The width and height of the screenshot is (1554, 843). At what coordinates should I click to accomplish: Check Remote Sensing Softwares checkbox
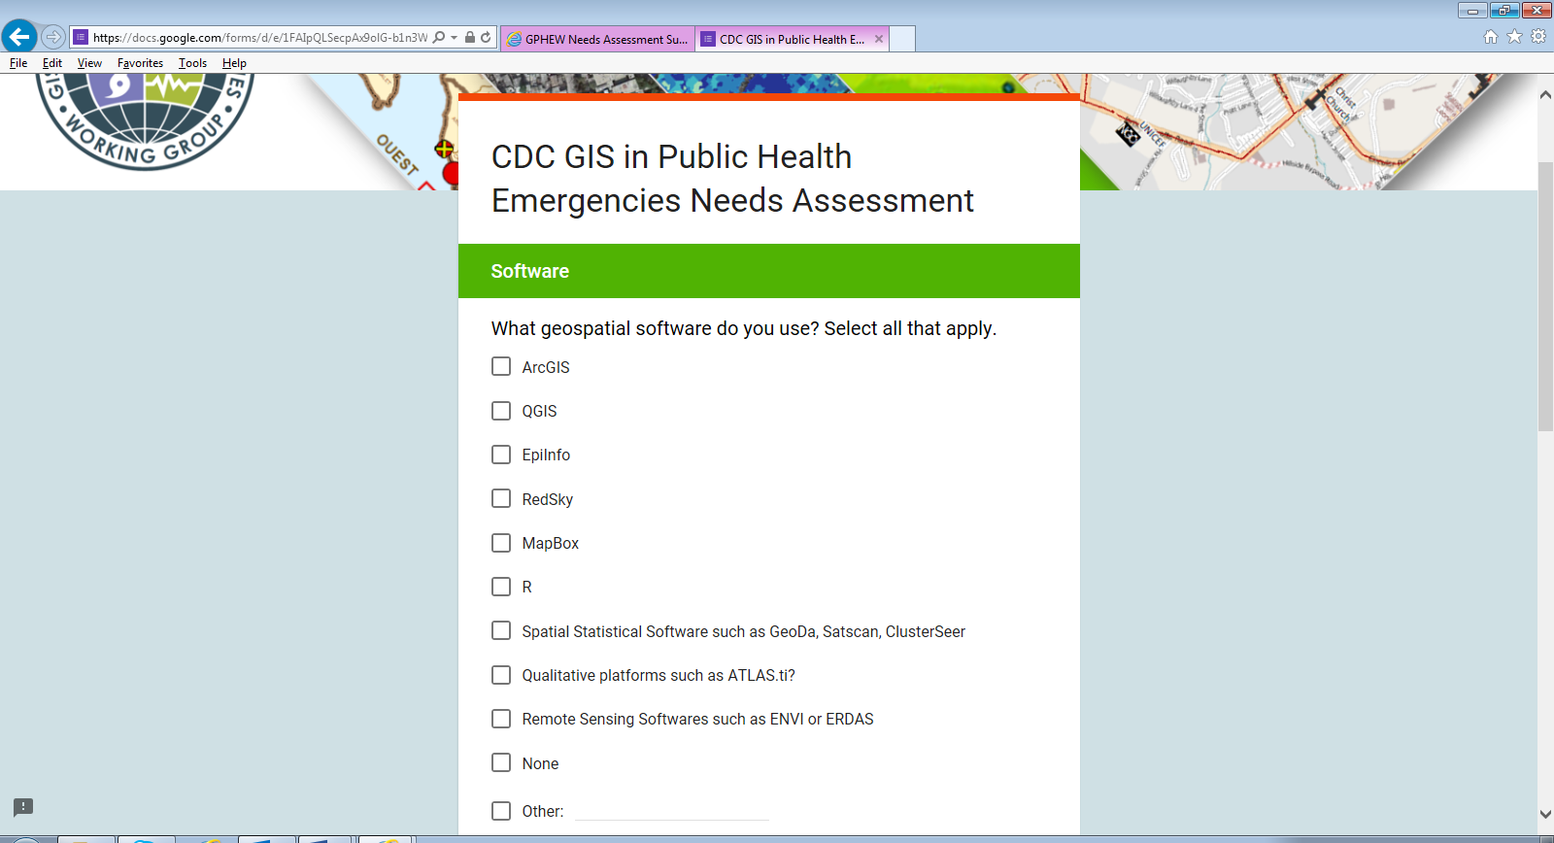(x=501, y=719)
